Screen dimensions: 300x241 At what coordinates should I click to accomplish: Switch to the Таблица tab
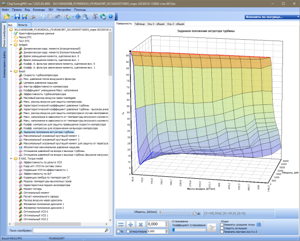click(x=139, y=24)
